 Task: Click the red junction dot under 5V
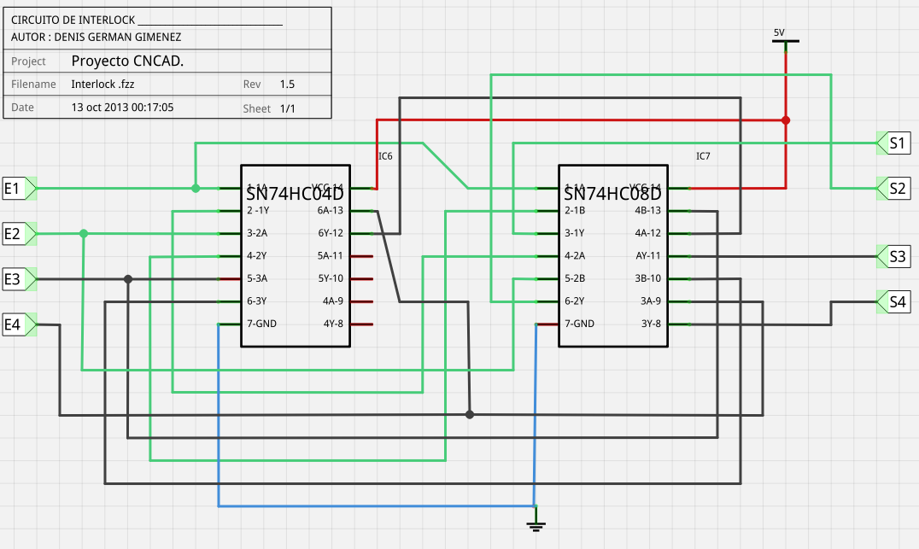pos(786,120)
